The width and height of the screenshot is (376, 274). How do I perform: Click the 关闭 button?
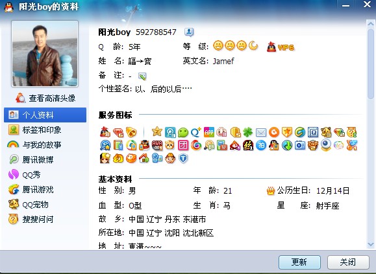click(x=348, y=262)
